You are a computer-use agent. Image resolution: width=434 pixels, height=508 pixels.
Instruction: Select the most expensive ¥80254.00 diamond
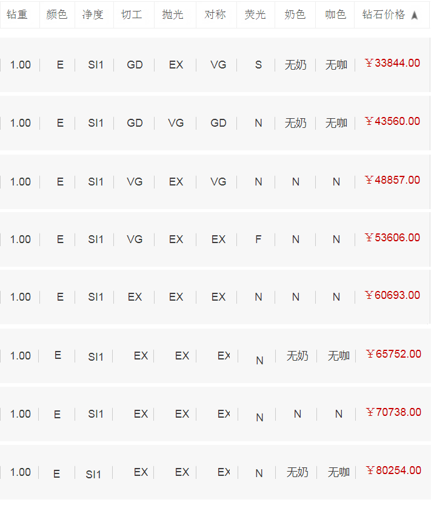click(x=394, y=470)
